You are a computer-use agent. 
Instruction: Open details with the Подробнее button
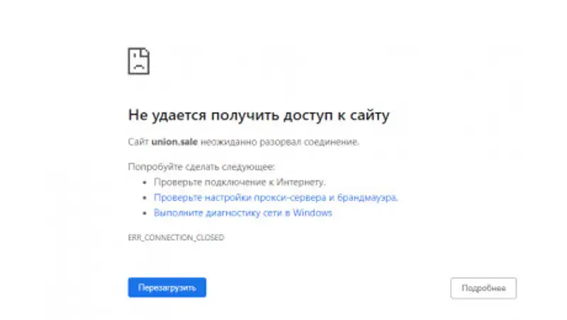coord(483,288)
